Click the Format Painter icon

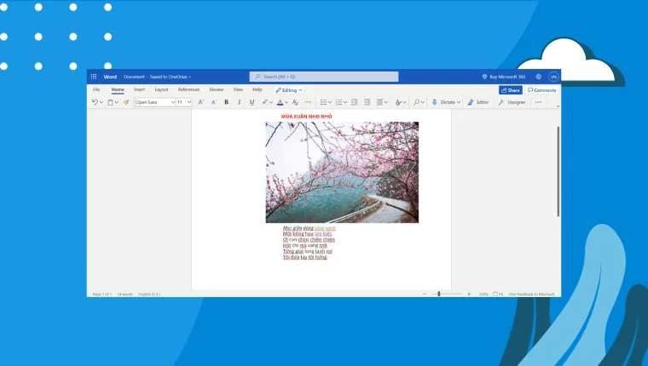point(126,102)
